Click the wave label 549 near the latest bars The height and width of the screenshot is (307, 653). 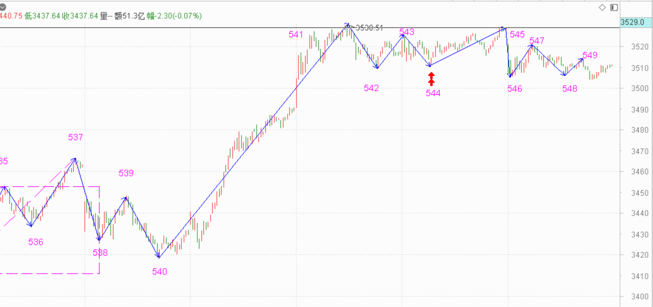click(590, 55)
